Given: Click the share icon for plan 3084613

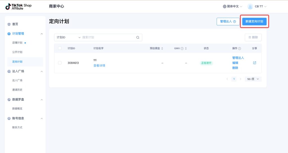Looking at the screenshot, I should coord(255,63).
